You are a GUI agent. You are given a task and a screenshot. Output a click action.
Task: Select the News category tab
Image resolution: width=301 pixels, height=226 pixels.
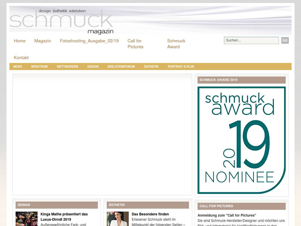click(18, 67)
